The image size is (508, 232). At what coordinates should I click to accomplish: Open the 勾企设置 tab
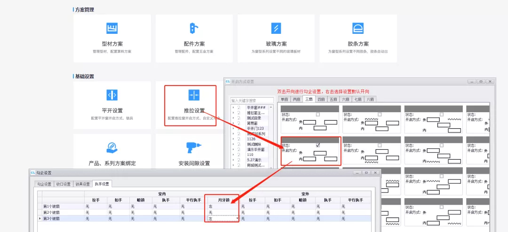[44, 184]
